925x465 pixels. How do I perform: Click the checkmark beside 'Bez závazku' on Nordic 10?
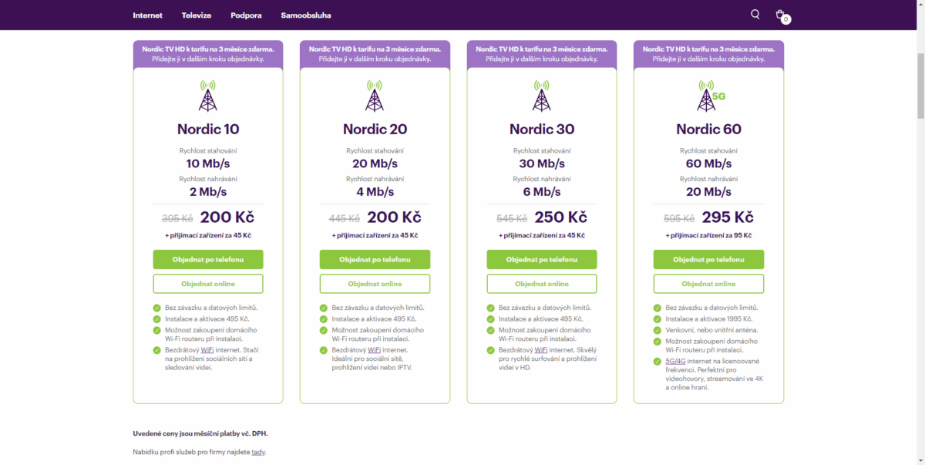[156, 307]
